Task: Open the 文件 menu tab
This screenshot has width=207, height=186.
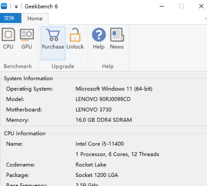Action: click(10, 18)
